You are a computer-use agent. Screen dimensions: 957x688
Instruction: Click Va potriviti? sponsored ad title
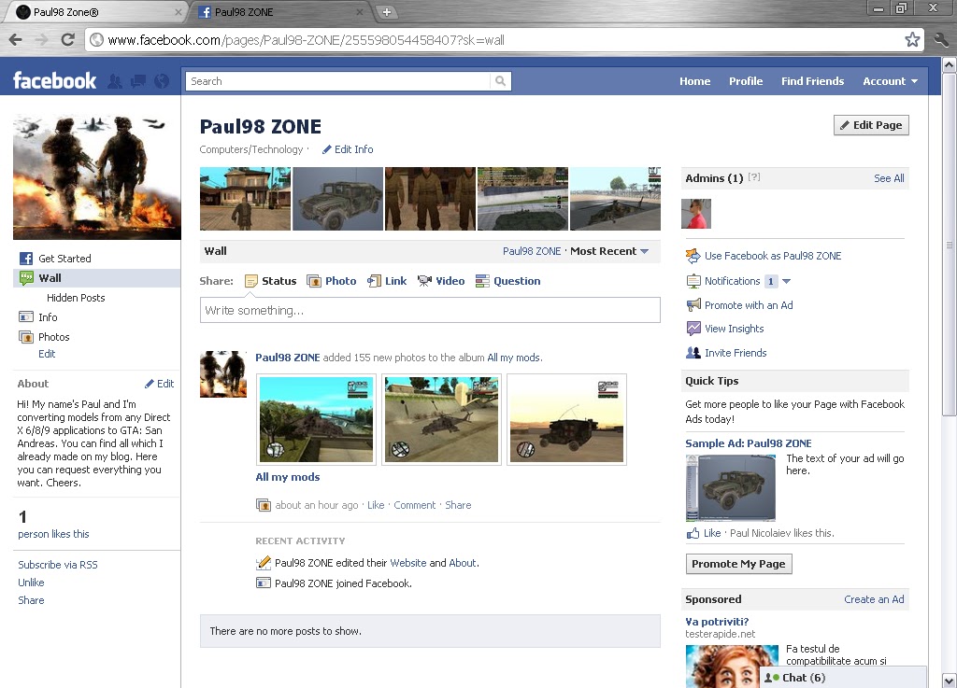pos(717,622)
